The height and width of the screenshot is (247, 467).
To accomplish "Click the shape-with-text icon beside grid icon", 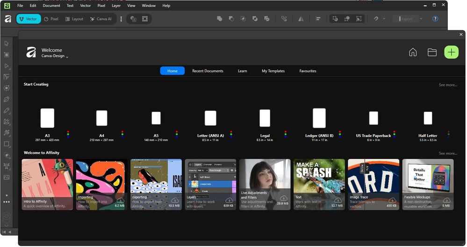I will (x=133, y=19).
